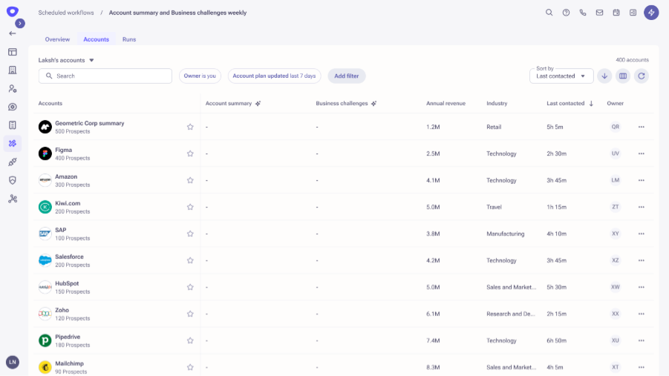Open the tasks checklist icon in header
This screenshot has width=669, height=376.
pyautogui.click(x=633, y=13)
